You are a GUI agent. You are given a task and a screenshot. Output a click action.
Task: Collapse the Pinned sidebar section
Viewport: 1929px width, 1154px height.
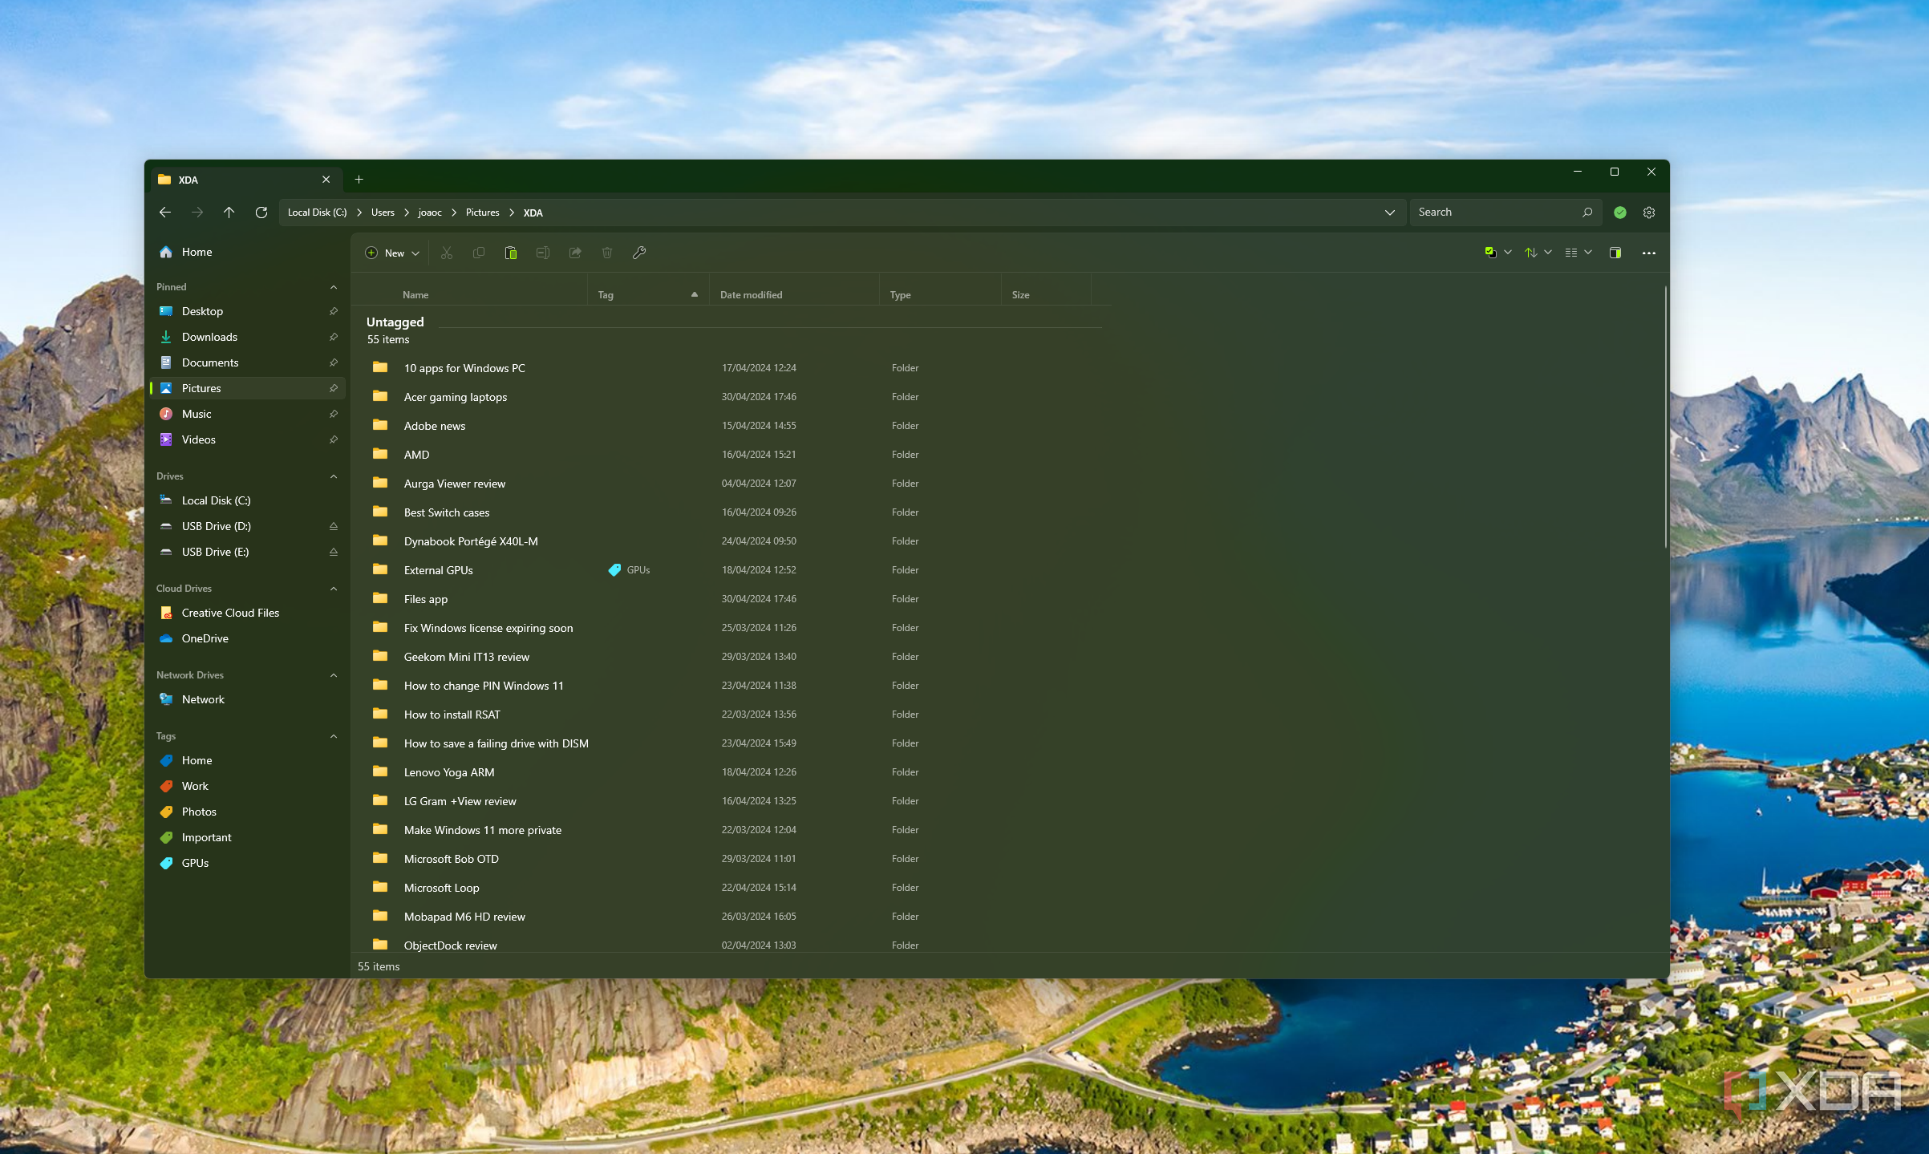pos(334,287)
